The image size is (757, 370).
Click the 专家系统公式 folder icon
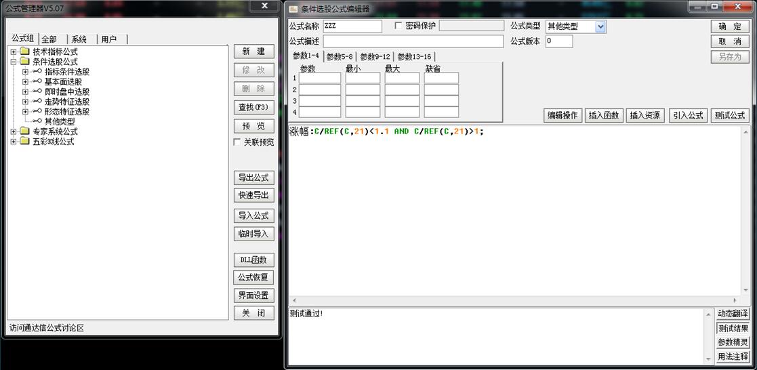point(24,131)
